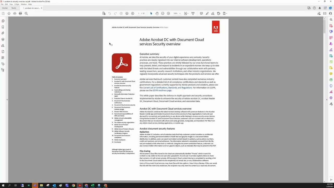Open the Layers panel
Screen dimensions: 334x188
click(3, 39)
